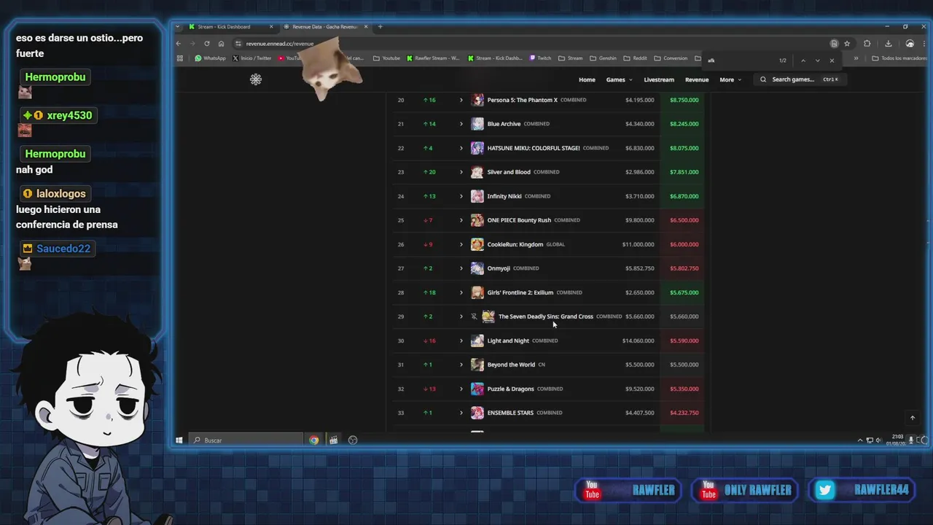Expand the Onmyoji row chevron
The width and height of the screenshot is (933, 525).
(x=461, y=268)
